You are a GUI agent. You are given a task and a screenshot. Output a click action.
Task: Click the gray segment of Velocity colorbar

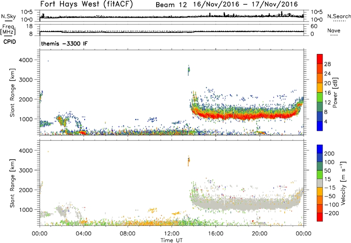click(x=320, y=183)
